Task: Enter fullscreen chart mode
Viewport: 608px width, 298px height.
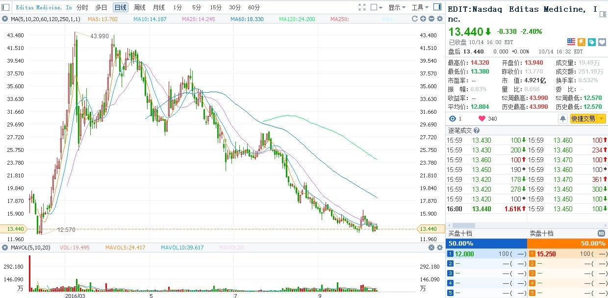Action: point(362,7)
